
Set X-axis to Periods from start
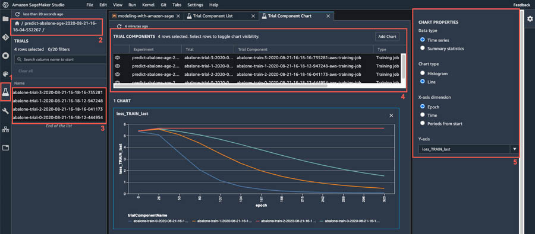click(423, 123)
